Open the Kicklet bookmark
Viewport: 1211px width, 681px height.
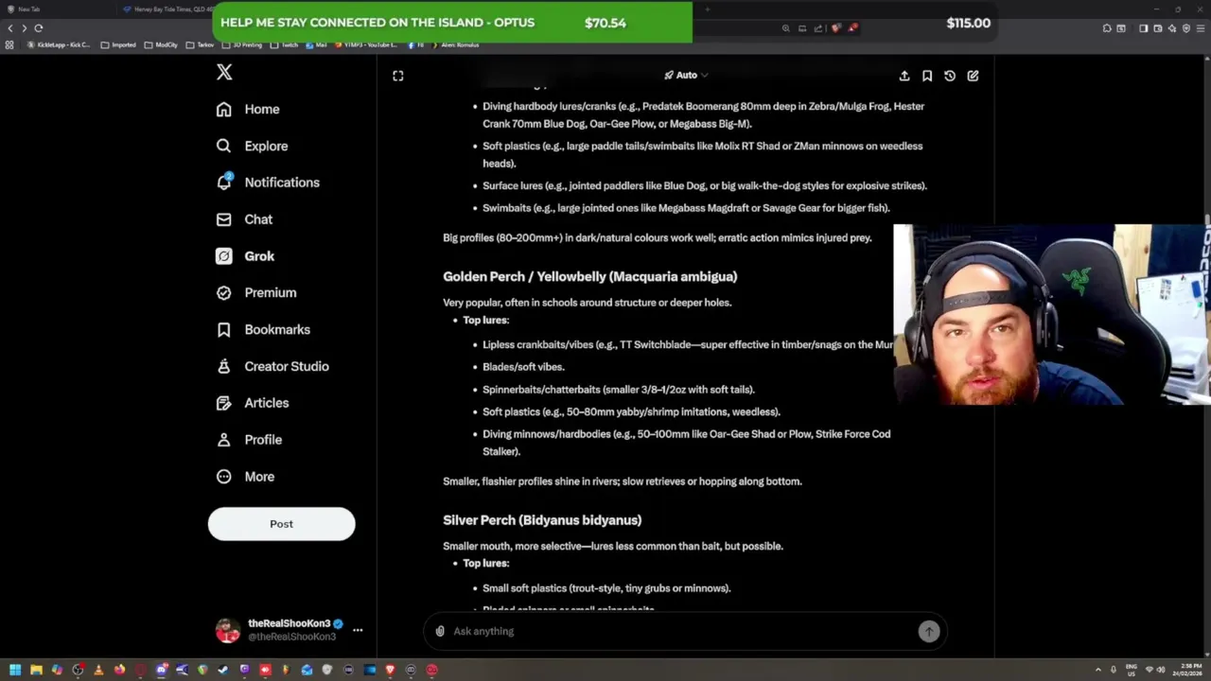(x=59, y=44)
